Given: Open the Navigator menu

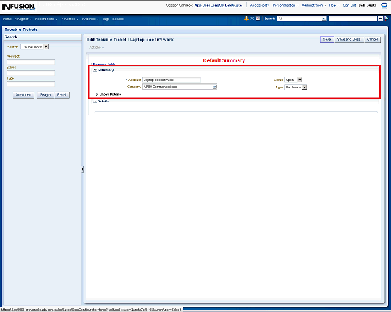Looking at the screenshot, I should [23, 19].
